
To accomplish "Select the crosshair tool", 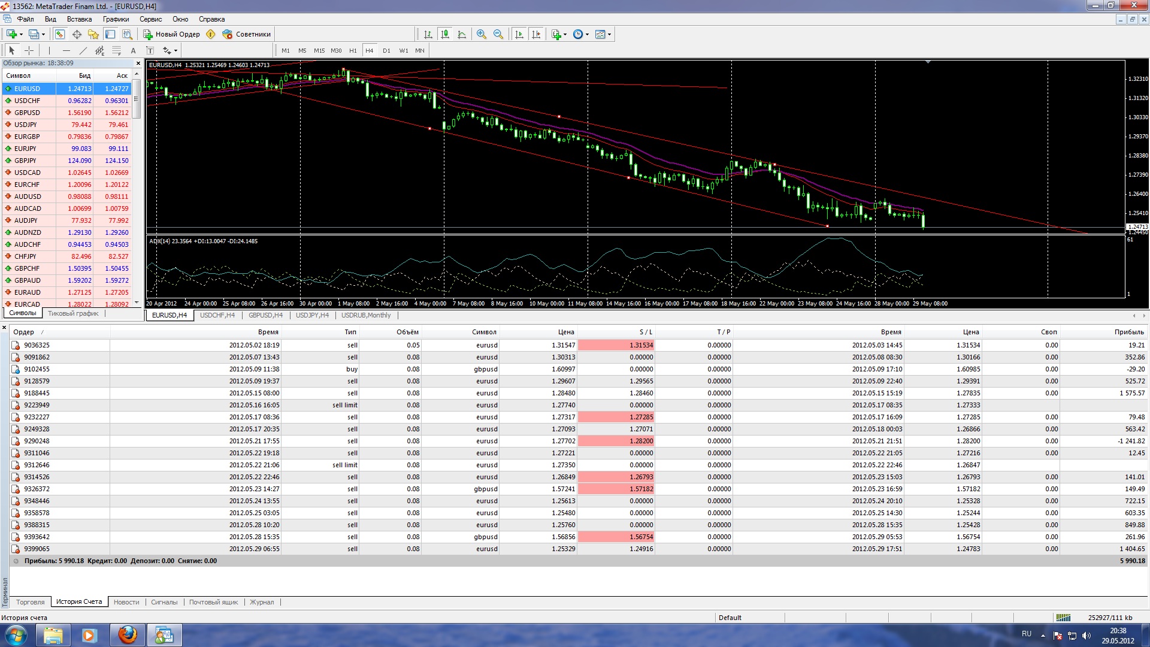I will pos(29,50).
